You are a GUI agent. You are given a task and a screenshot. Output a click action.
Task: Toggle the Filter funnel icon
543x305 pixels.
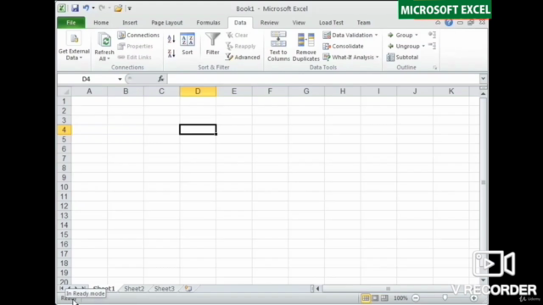pos(212,40)
